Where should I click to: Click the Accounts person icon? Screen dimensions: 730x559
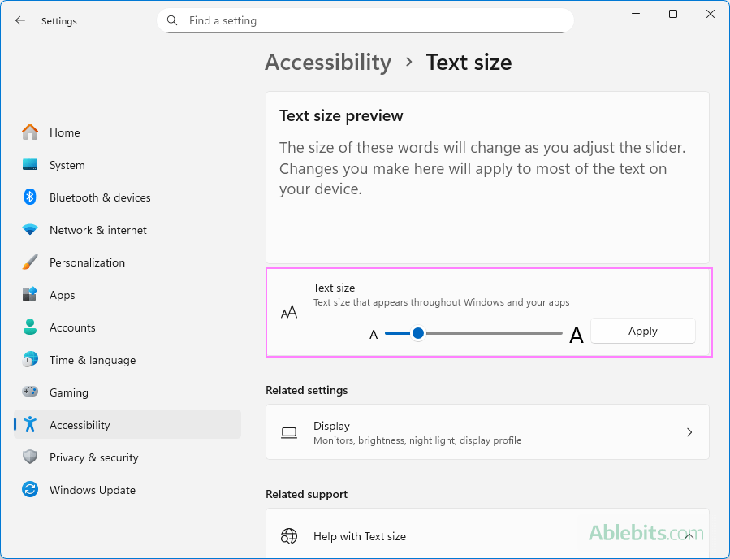click(30, 327)
